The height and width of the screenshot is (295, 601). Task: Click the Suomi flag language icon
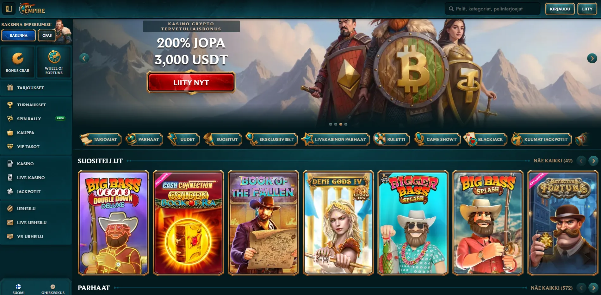point(18,287)
